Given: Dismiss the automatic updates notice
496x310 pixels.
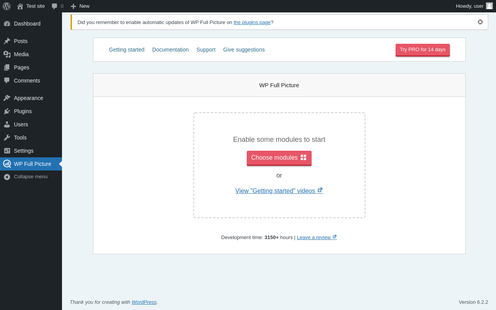Looking at the screenshot, I should click(480, 22).
